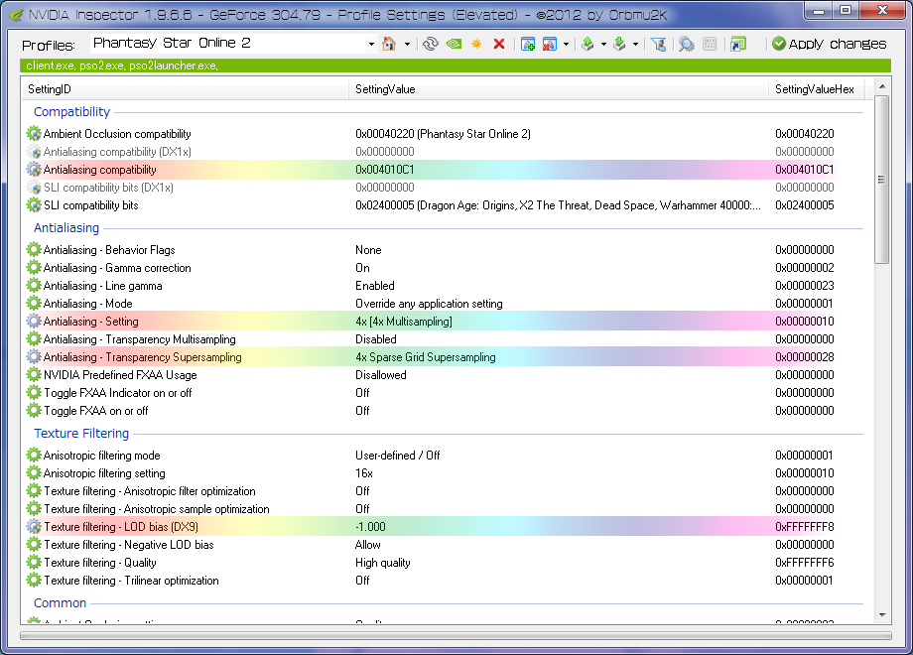
Task: Click the gear icon beside SLI compatibility bits
Action: (34, 205)
